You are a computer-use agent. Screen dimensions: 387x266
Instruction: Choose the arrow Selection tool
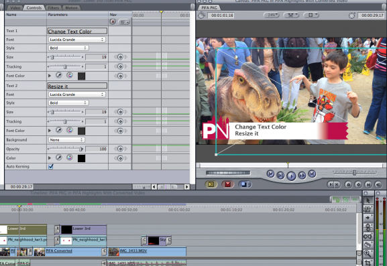(x=368, y=200)
